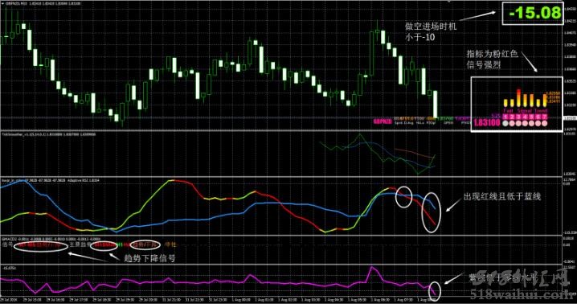
Task: Click the first circled red signal text
Action: [x=41, y=245]
